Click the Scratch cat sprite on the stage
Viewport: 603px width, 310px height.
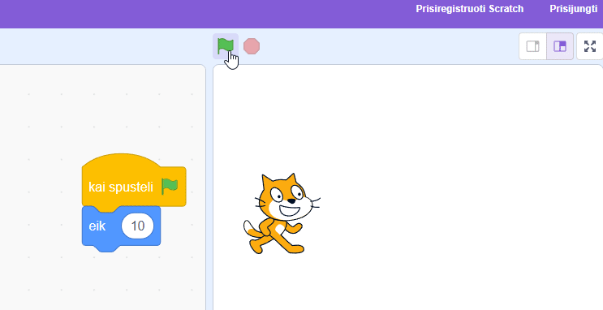(x=282, y=213)
